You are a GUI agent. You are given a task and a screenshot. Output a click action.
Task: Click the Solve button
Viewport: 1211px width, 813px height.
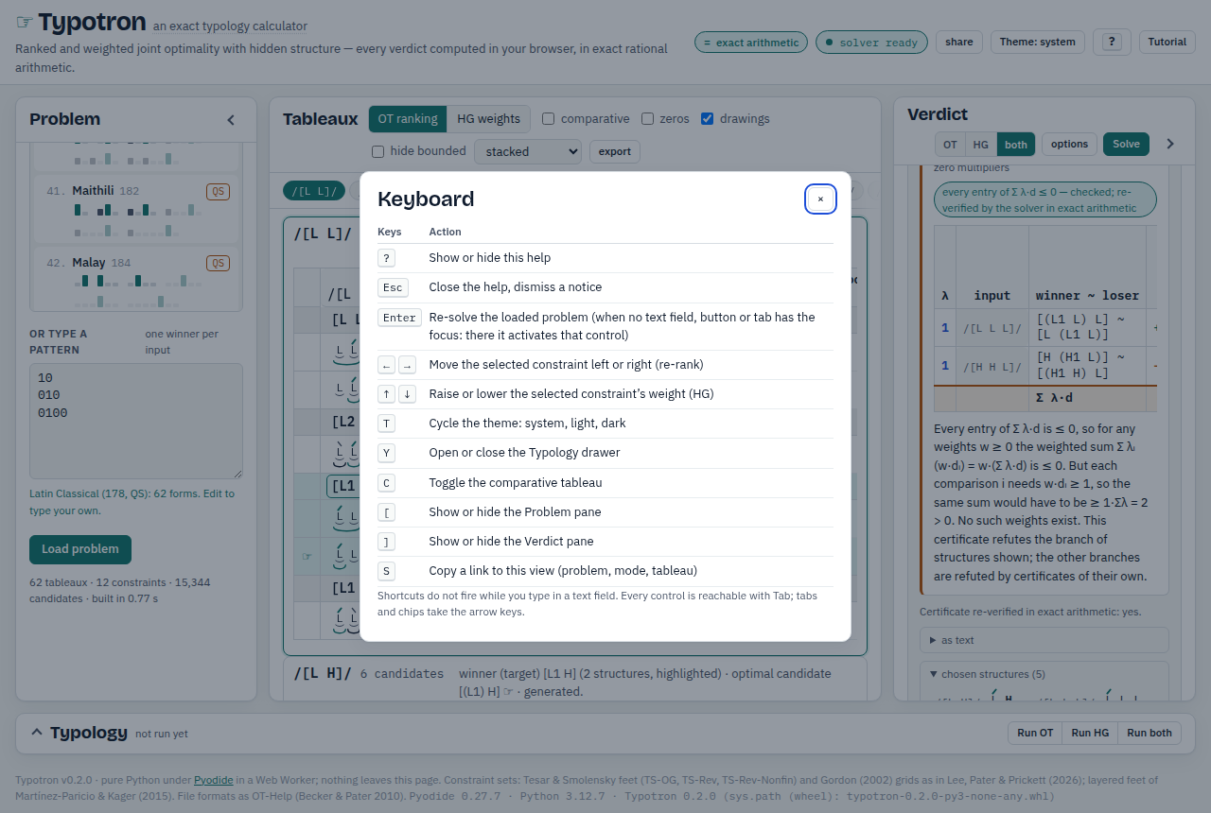(x=1126, y=145)
